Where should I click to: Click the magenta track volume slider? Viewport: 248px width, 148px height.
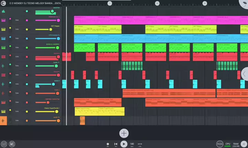[48, 21]
